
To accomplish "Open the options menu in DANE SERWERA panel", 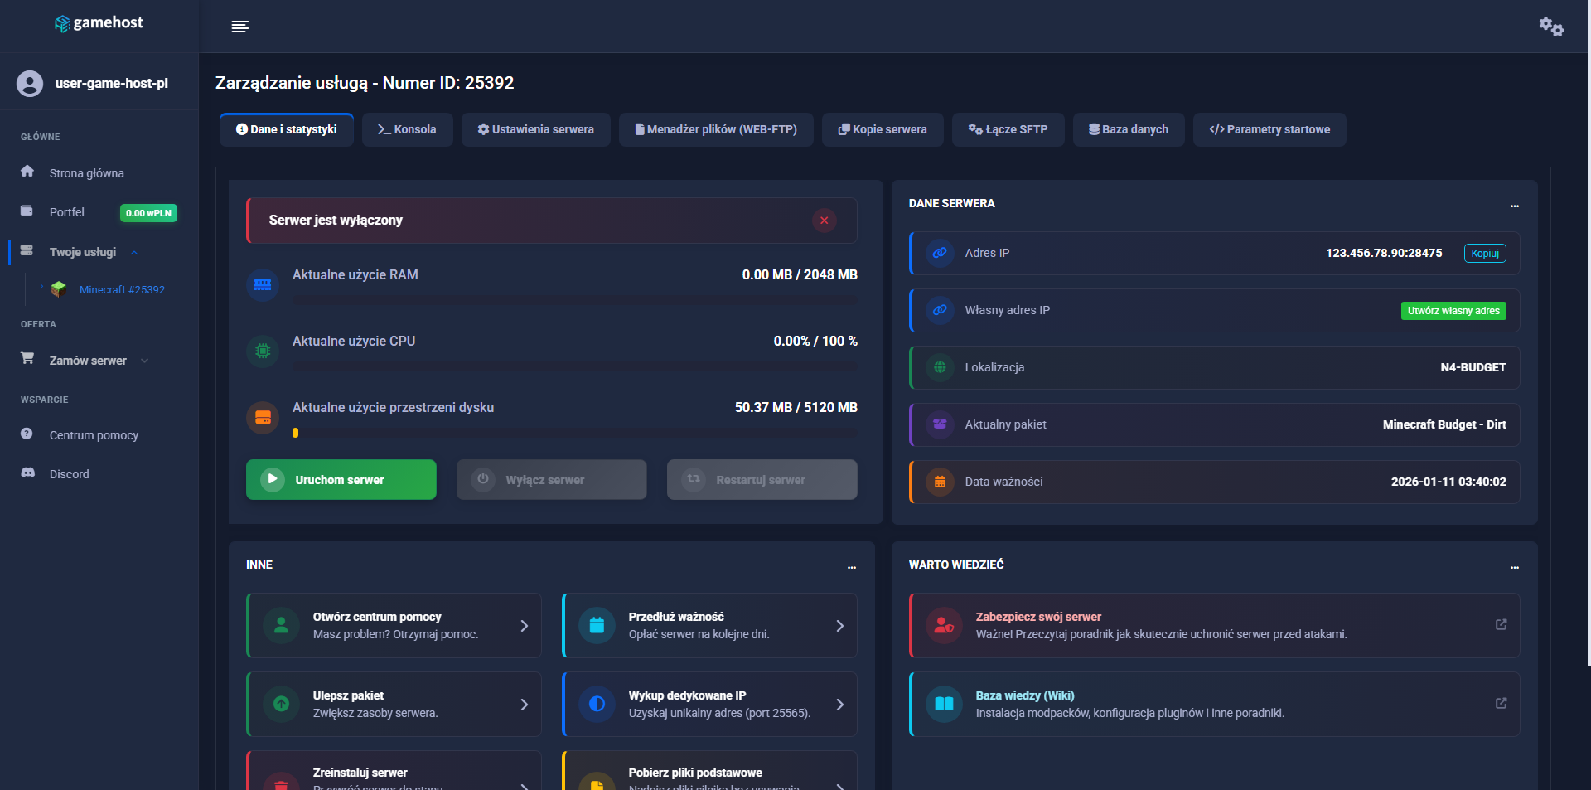I will [1514, 206].
